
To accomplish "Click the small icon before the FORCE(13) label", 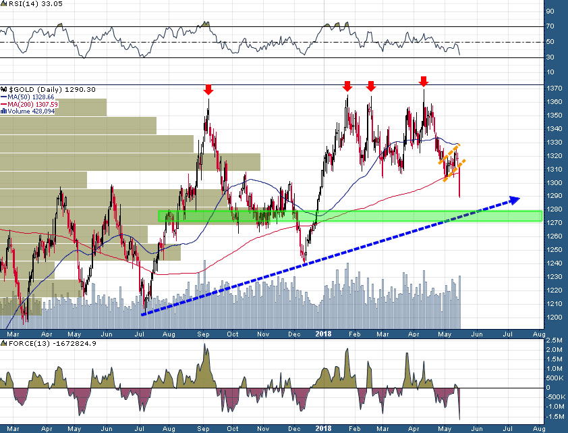I will [x=4, y=343].
